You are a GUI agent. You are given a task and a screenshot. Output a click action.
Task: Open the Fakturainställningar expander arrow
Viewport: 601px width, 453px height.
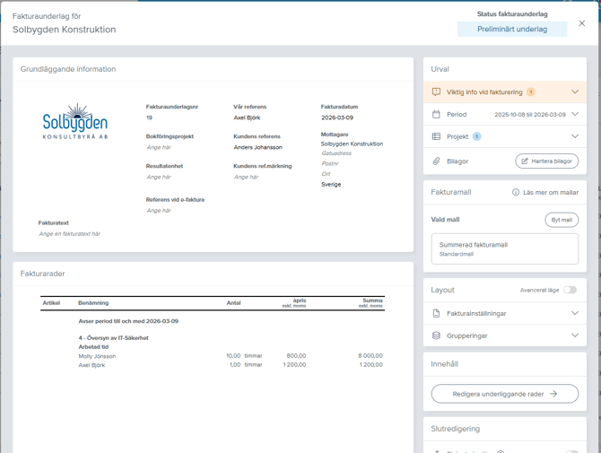click(x=575, y=313)
